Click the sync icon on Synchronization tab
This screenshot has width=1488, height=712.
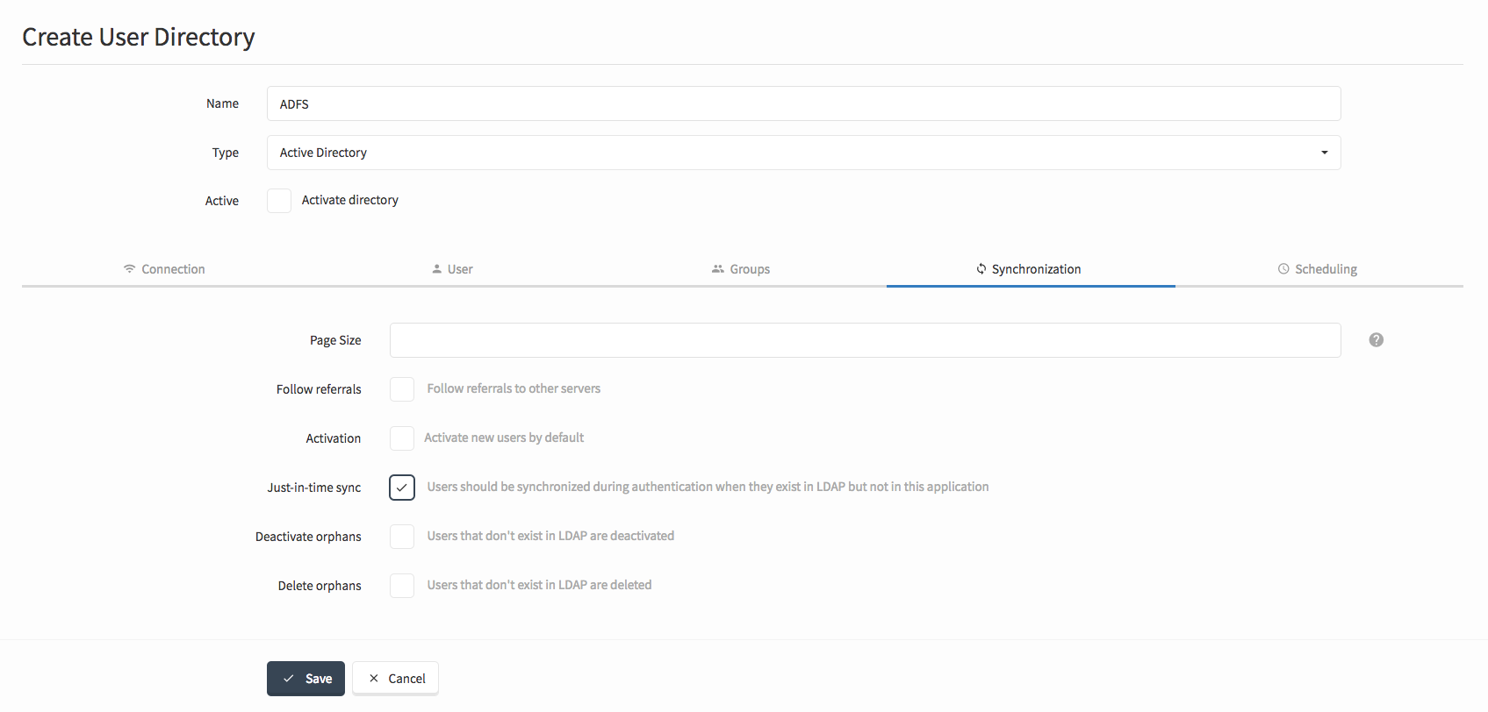981,269
